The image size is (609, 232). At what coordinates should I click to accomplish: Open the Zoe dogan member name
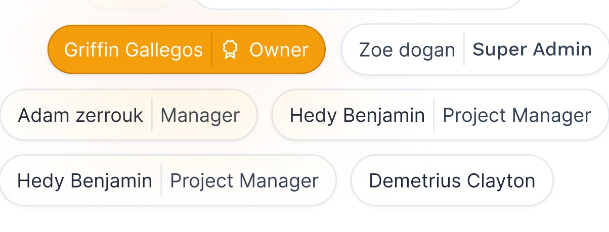tap(407, 50)
